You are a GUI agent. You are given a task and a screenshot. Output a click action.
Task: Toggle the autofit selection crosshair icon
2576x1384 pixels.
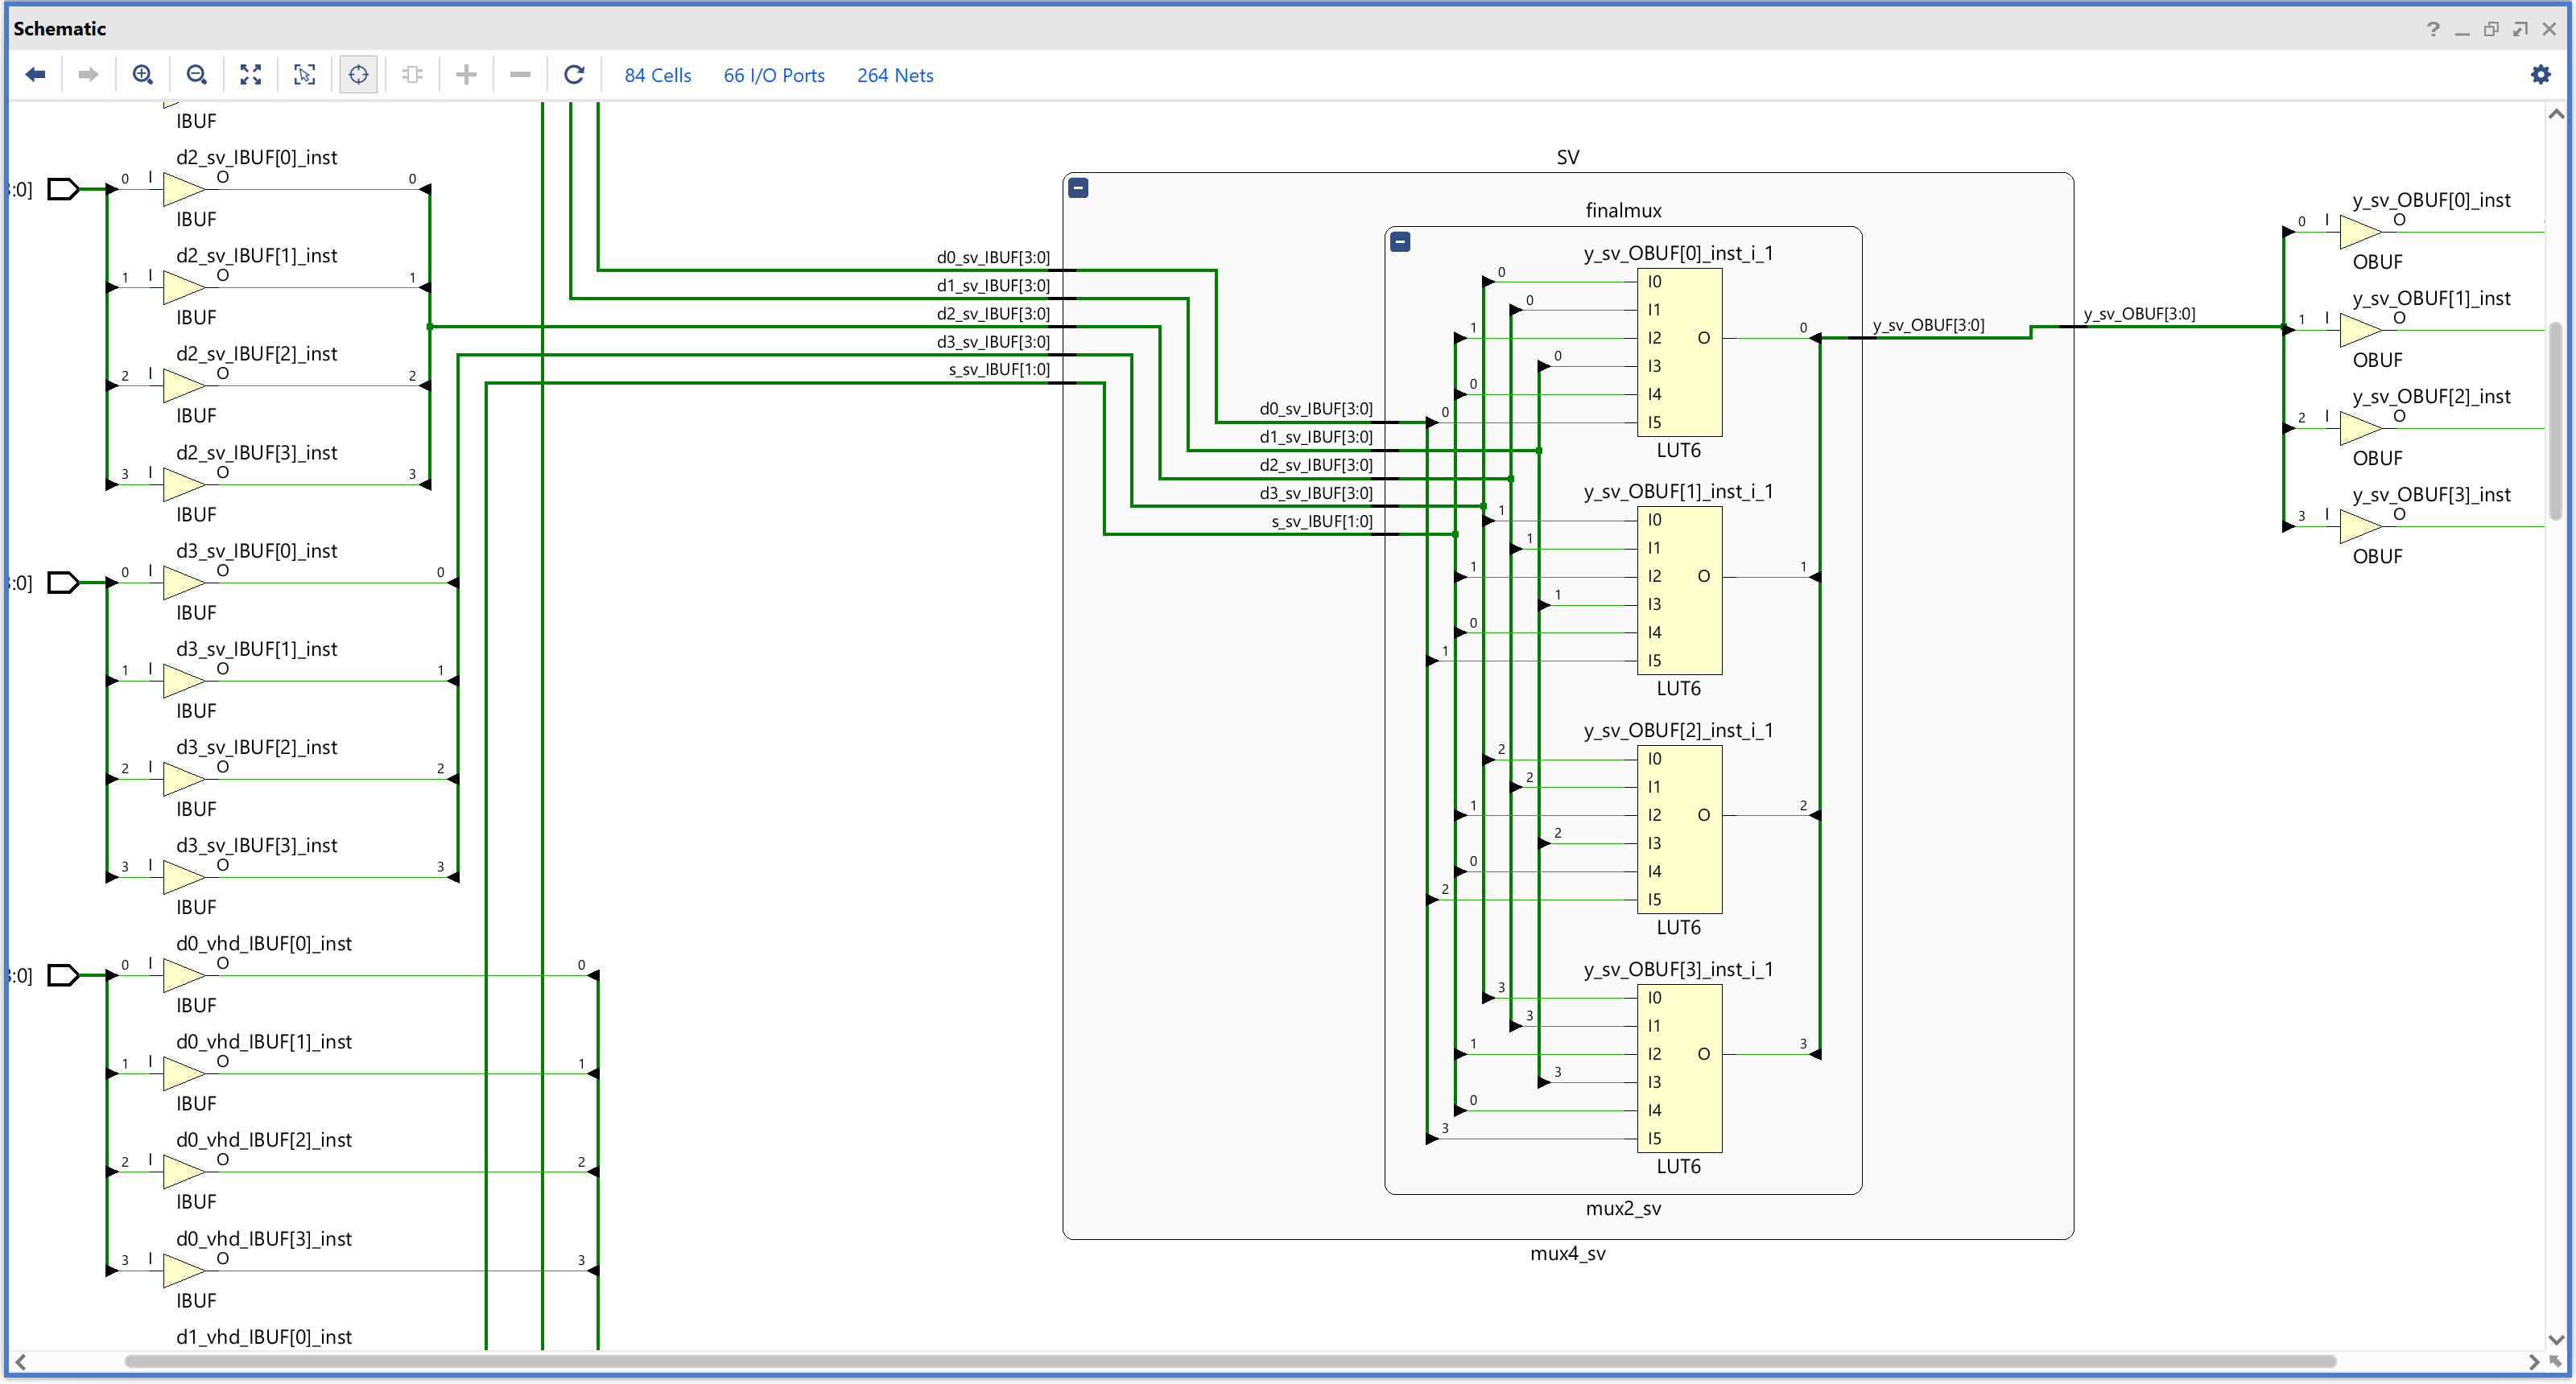[358, 74]
